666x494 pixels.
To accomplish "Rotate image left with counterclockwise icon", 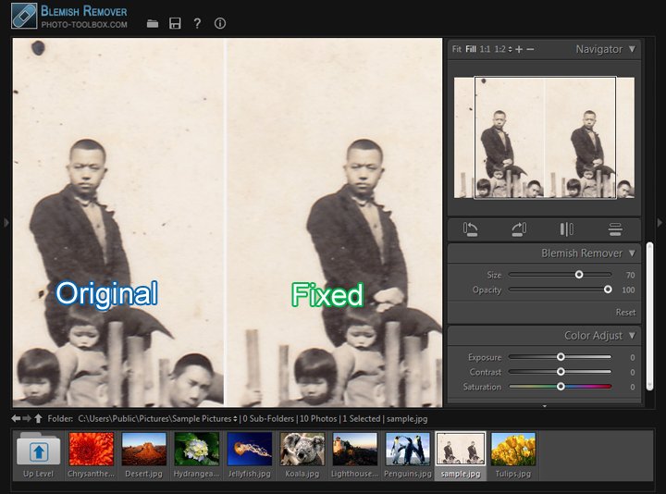I will [x=471, y=229].
